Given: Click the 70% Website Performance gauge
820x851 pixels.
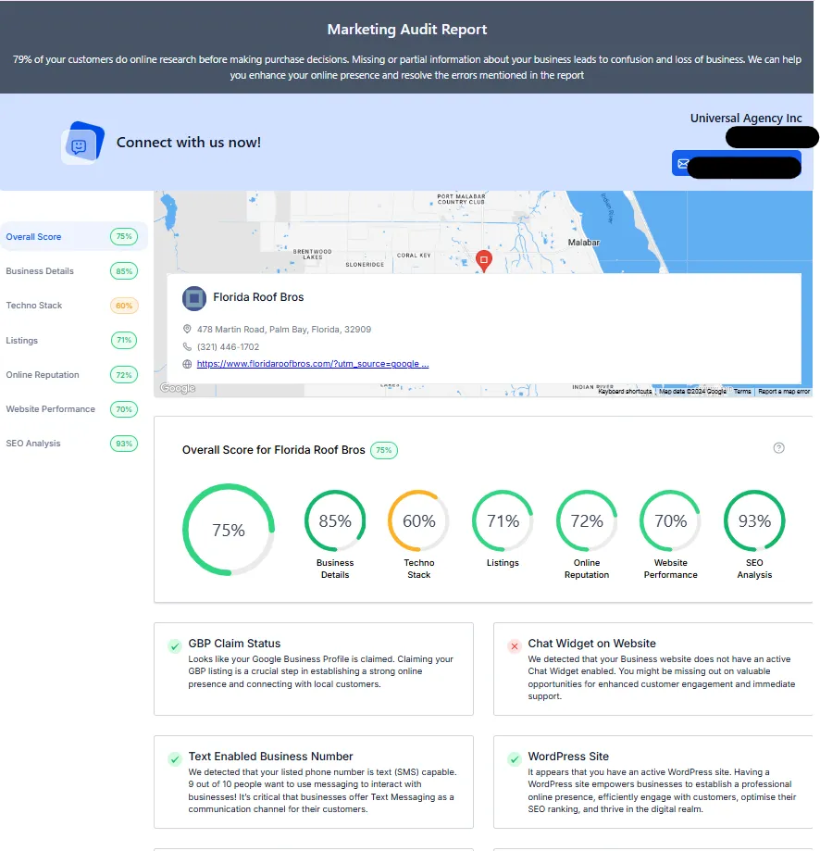Looking at the screenshot, I should click(670, 521).
